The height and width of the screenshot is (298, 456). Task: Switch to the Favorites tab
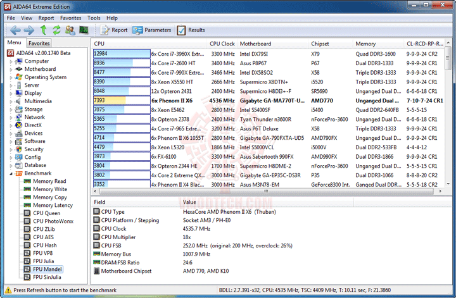(x=39, y=43)
